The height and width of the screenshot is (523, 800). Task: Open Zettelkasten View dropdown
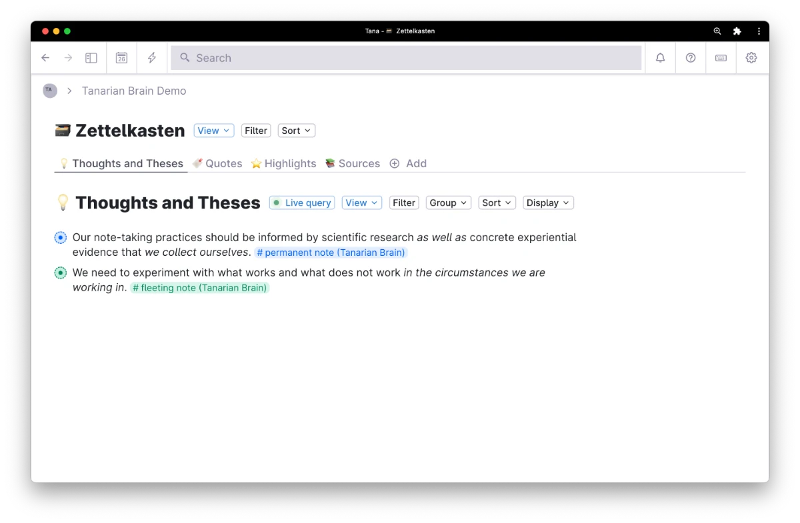(213, 131)
